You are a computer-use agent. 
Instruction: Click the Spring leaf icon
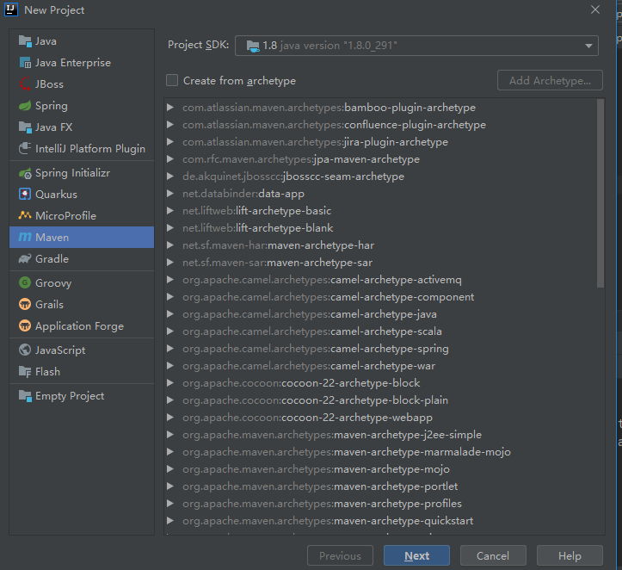click(25, 106)
